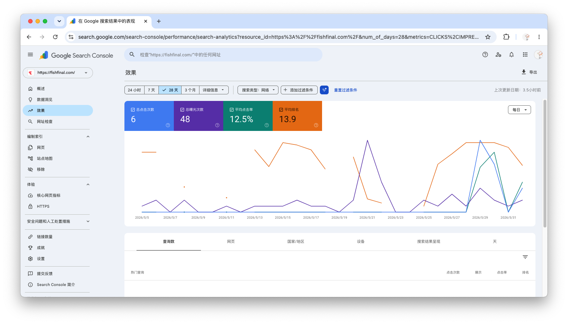Click the users and permissions icon
Image resolution: width=568 pixels, height=324 pixels.
click(498, 54)
